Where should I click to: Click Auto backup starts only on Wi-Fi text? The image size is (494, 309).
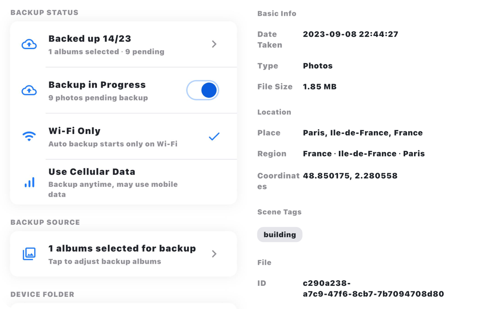[x=113, y=144]
